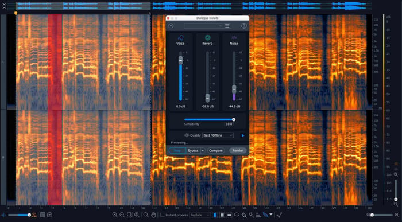Select the Lasso selection tool

pyautogui.click(x=237, y=215)
